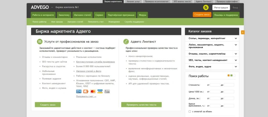
Task: Click 'SEO-тексты для сайтов' list item
Action: pyautogui.click(x=54, y=62)
